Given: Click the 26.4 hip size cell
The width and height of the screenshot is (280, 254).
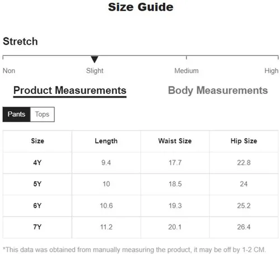Looking at the screenshot, I should point(244,227).
